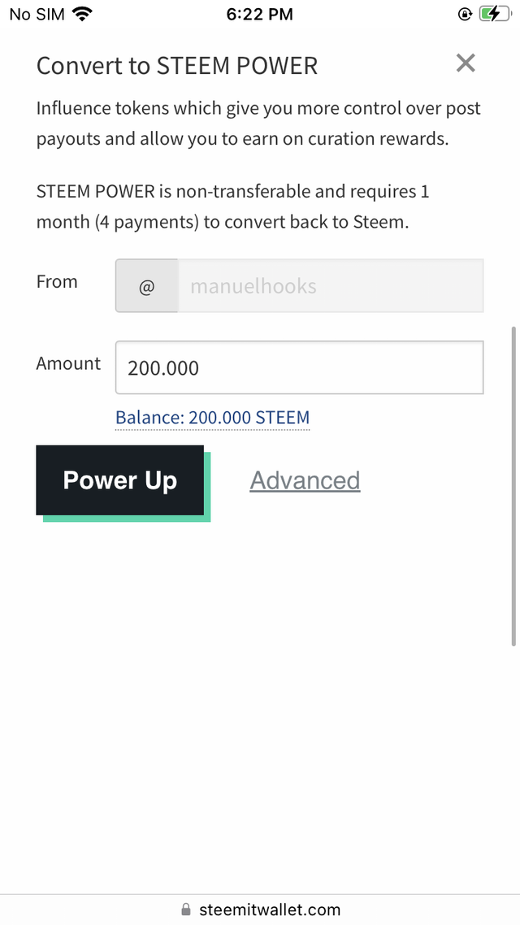Viewport: 520px width, 925px height.
Task: Tap the padlock icon in address bar
Action: (186, 910)
